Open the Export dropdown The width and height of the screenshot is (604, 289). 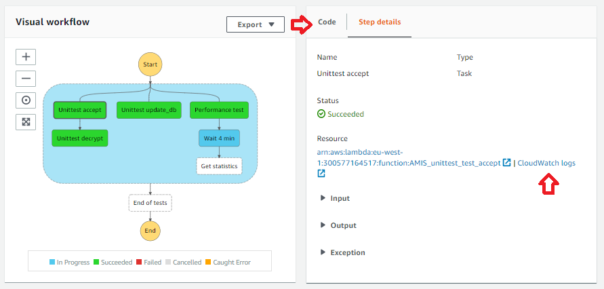pyautogui.click(x=256, y=24)
